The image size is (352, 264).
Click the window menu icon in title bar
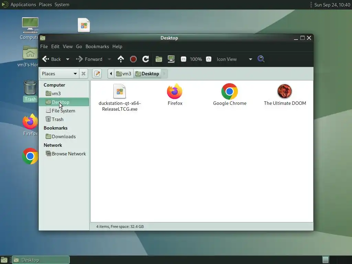click(43, 38)
